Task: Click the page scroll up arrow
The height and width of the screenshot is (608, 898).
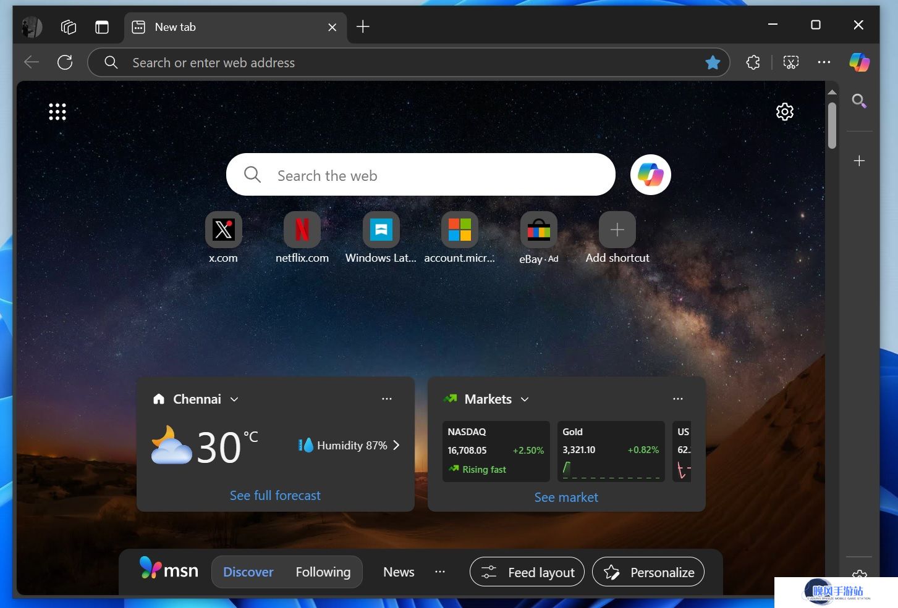Action: (x=832, y=91)
